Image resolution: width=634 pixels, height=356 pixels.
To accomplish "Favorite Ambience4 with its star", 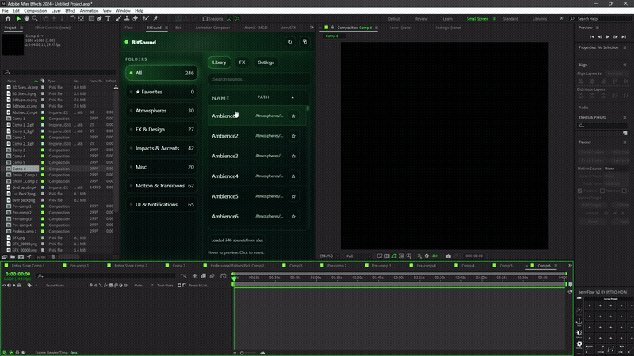I will [293, 176].
